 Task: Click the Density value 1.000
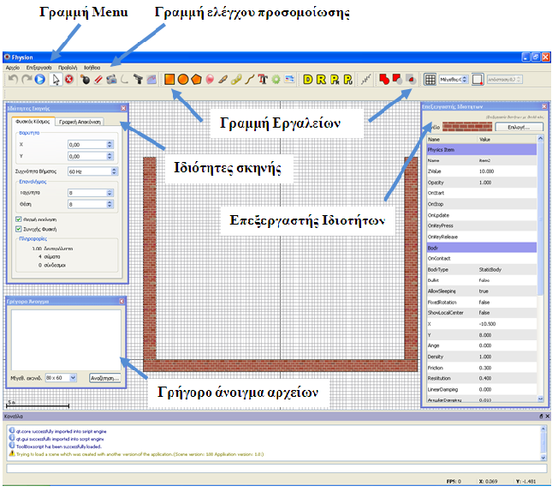485,357
